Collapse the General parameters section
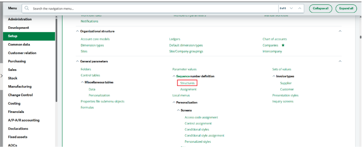Image resolution: width=362 pixels, height=148 pixels. [77, 61]
